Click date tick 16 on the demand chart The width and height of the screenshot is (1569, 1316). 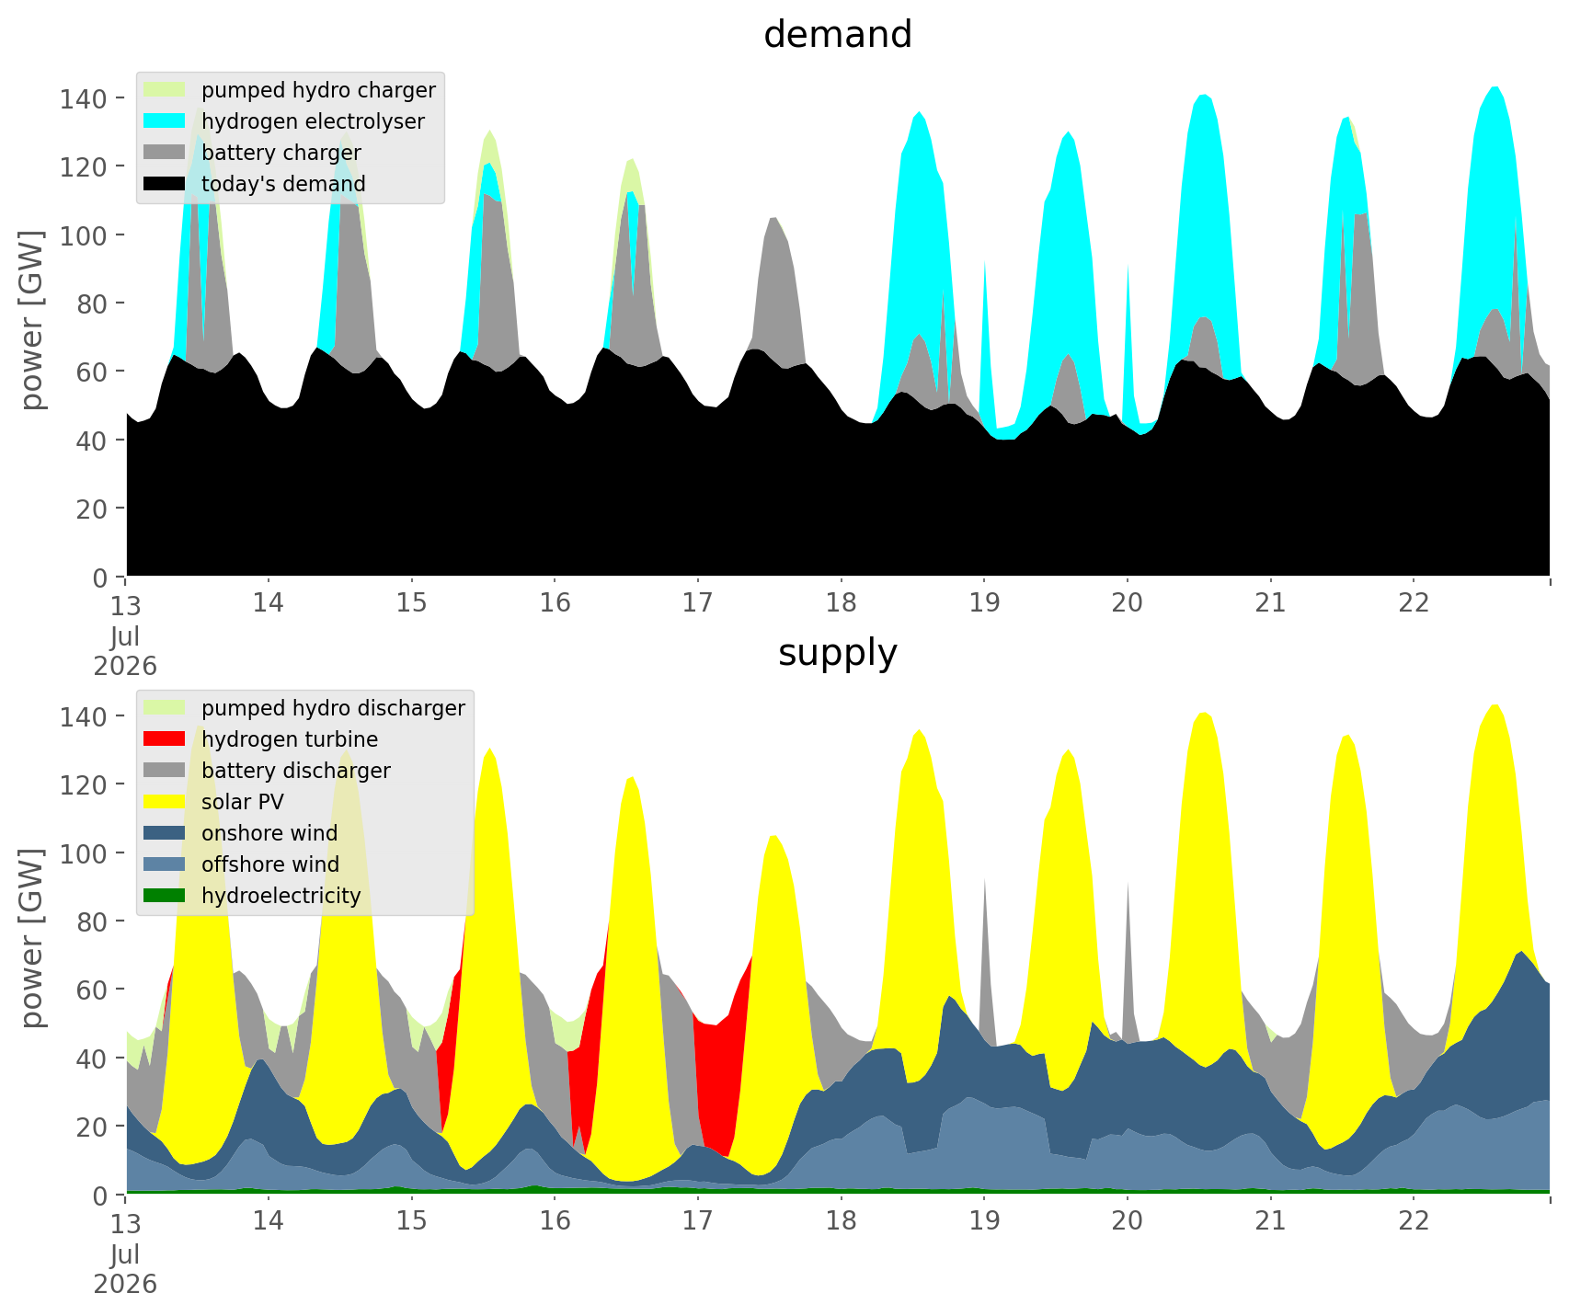tap(555, 603)
